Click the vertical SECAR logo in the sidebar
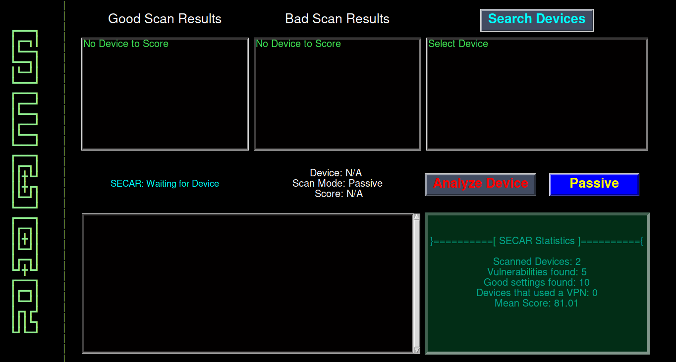The image size is (676, 362). click(x=25, y=182)
